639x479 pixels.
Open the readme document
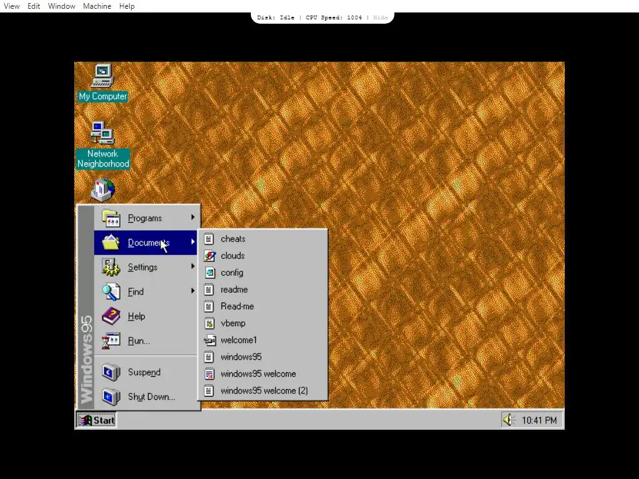[263, 289]
